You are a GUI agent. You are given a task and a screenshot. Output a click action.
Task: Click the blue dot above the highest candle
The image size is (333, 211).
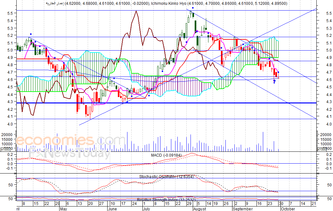tap(192, 8)
